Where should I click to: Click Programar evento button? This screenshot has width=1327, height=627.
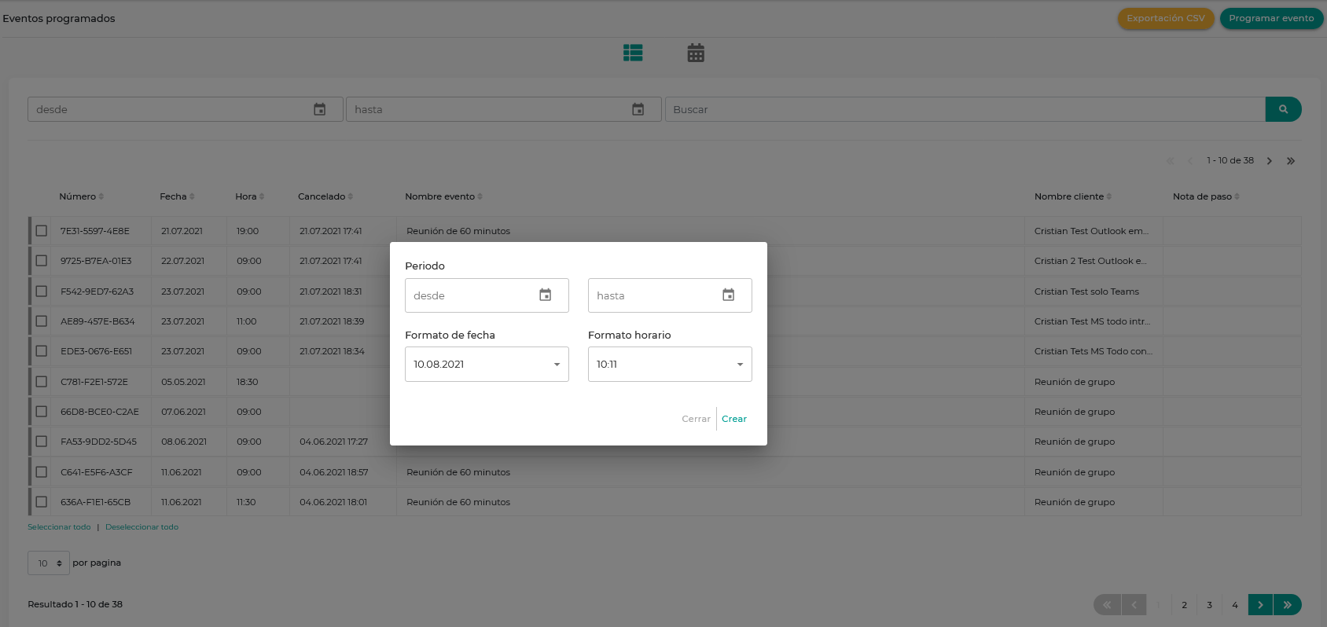click(1271, 18)
